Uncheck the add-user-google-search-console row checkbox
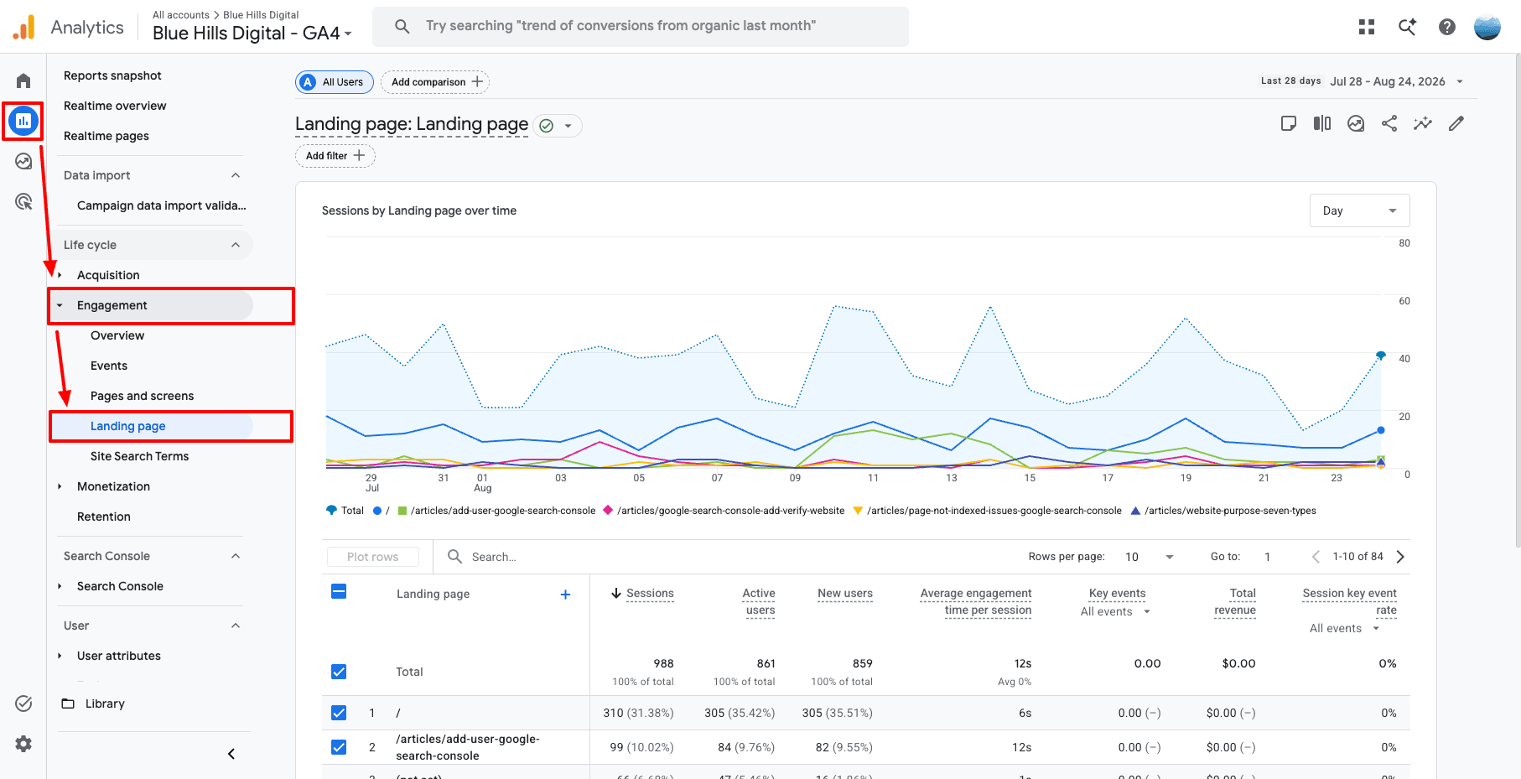1521x779 pixels. (x=339, y=747)
